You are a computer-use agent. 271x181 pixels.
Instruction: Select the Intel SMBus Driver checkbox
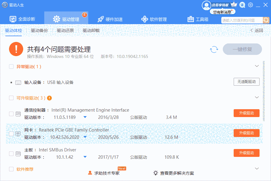[x=11, y=154]
